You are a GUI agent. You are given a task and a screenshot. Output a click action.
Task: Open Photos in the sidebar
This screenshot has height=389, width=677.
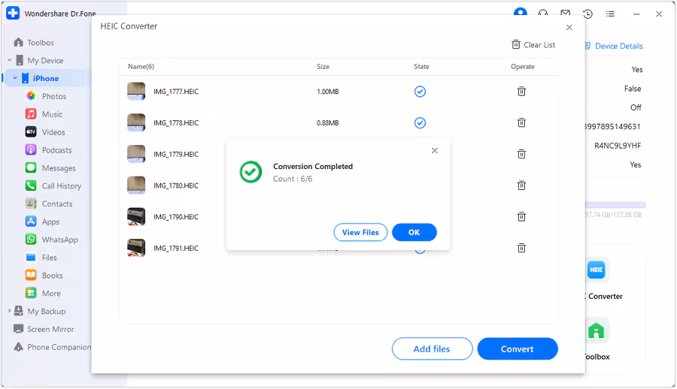54,97
